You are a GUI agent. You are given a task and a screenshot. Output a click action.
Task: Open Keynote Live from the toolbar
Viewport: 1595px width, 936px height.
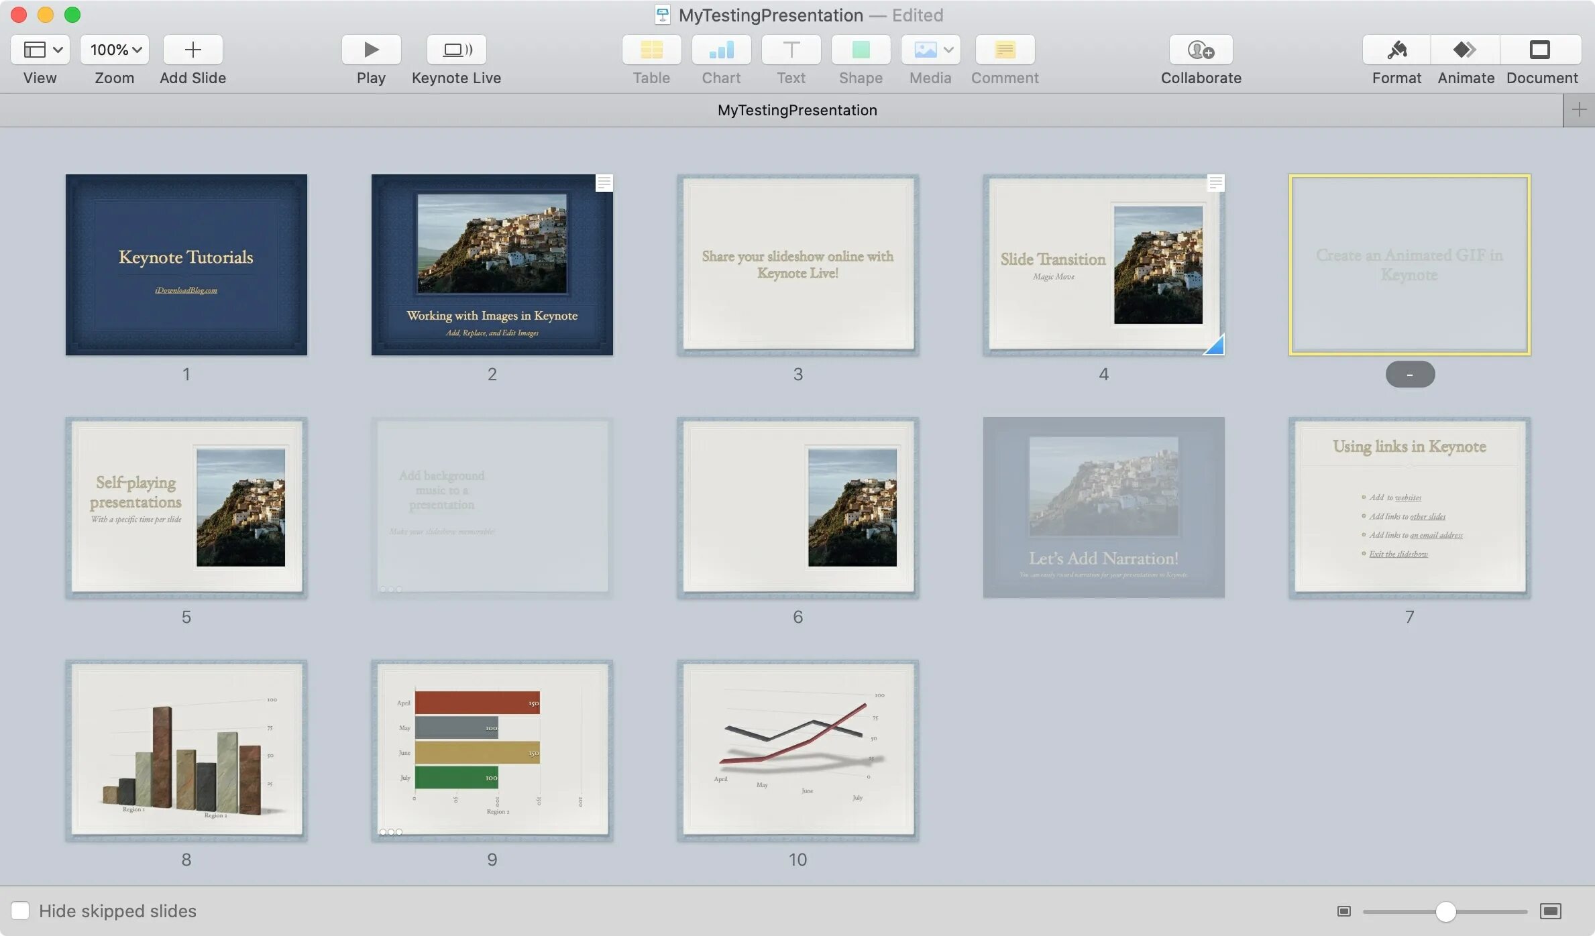(456, 50)
